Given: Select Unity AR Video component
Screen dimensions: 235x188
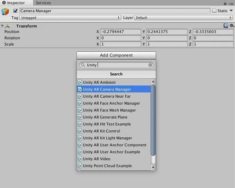Looking at the screenshot, I should (114, 159).
